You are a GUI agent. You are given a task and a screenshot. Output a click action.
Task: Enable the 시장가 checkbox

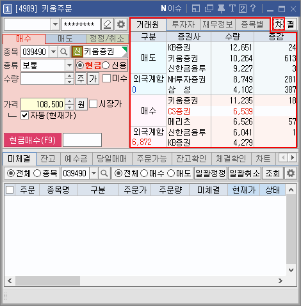click(93, 104)
